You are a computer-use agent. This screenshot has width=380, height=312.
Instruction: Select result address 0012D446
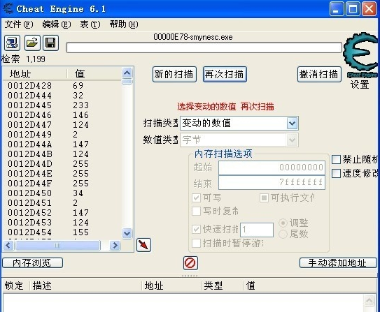tap(29, 115)
